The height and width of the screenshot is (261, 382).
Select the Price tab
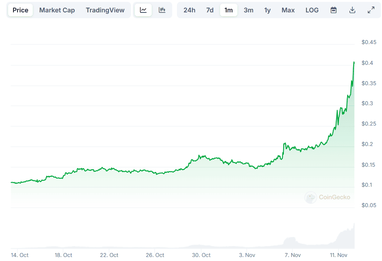click(x=20, y=10)
